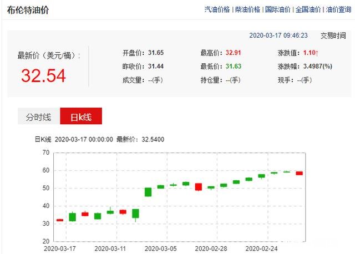The image size is (355, 254).
Task: Select the 油价查询 link
Action: click(x=338, y=9)
